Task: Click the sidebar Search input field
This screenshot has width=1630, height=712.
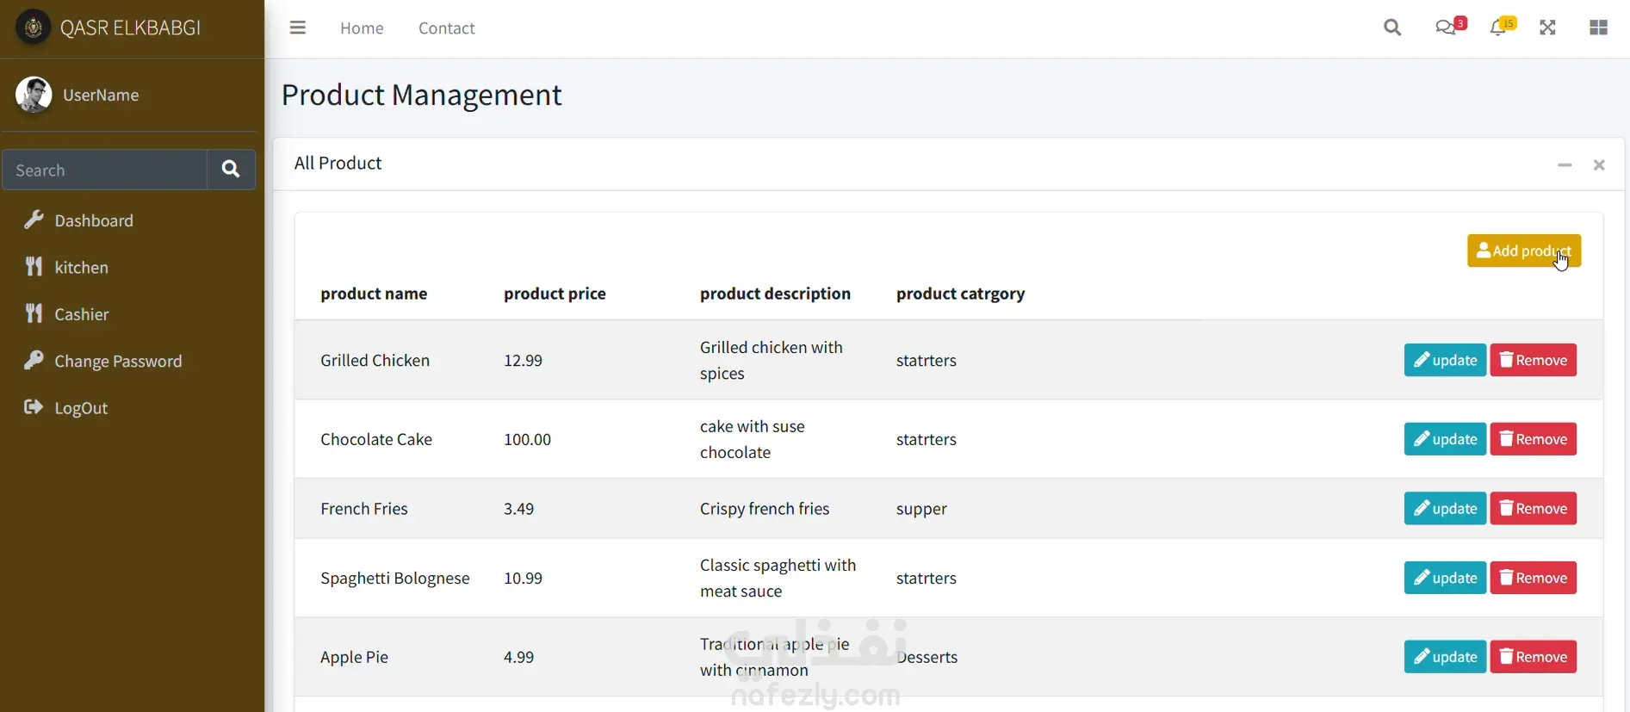Action: tap(105, 170)
